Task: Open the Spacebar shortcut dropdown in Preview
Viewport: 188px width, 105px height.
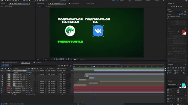Action: 175,12
